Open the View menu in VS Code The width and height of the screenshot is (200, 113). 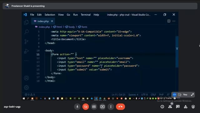(x=61, y=15)
